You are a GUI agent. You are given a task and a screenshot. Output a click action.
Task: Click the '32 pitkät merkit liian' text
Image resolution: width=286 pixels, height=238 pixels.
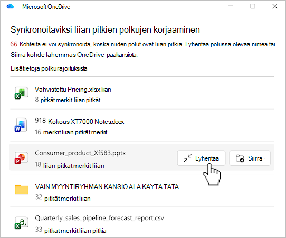[x=63, y=198]
